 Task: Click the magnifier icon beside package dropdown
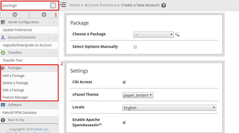click(177, 35)
